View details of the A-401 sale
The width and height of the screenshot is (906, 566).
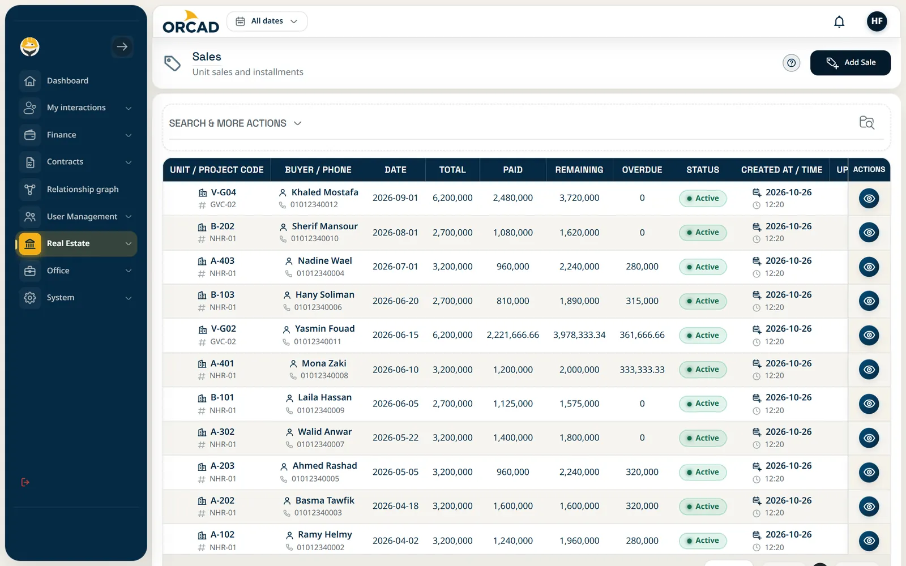point(869,370)
